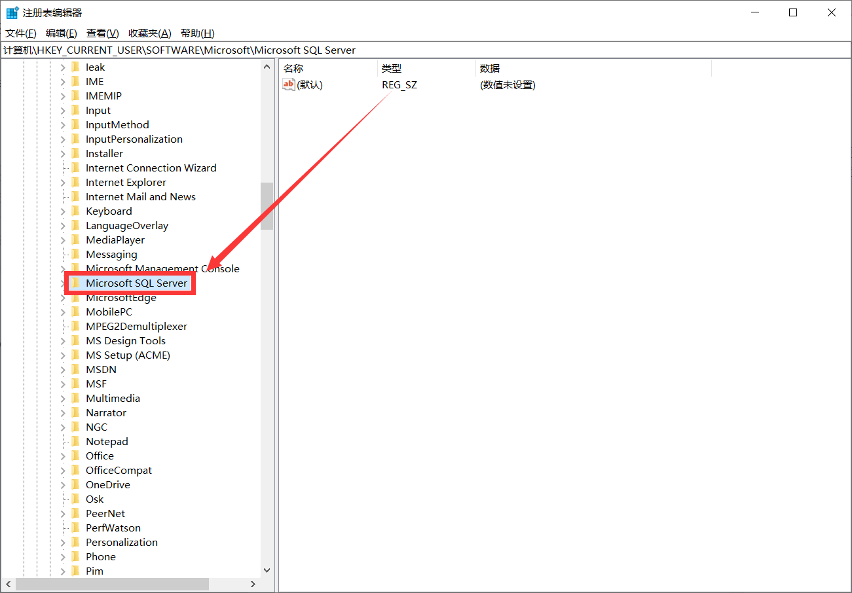Open the 收藏夹(A) menu
The height and width of the screenshot is (593, 852).
pos(150,33)
